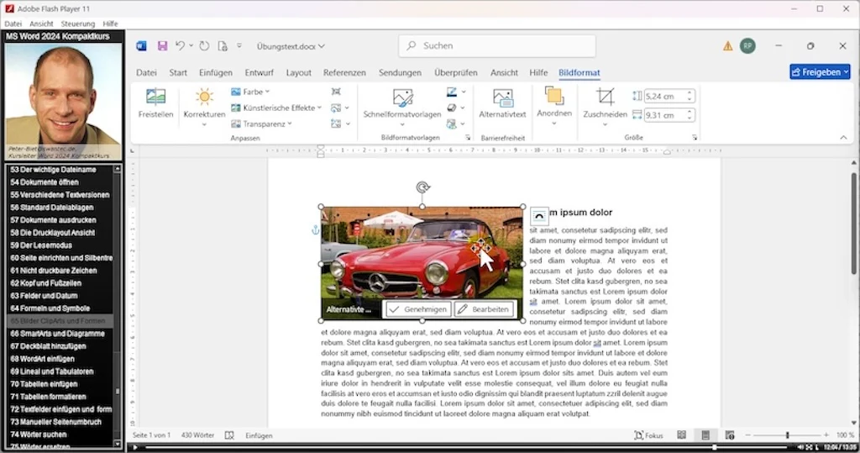The width and height of the screenshot is (860, 453).
Task: Open the quick access toolbar customize arrow
Action: click(239, 46)
